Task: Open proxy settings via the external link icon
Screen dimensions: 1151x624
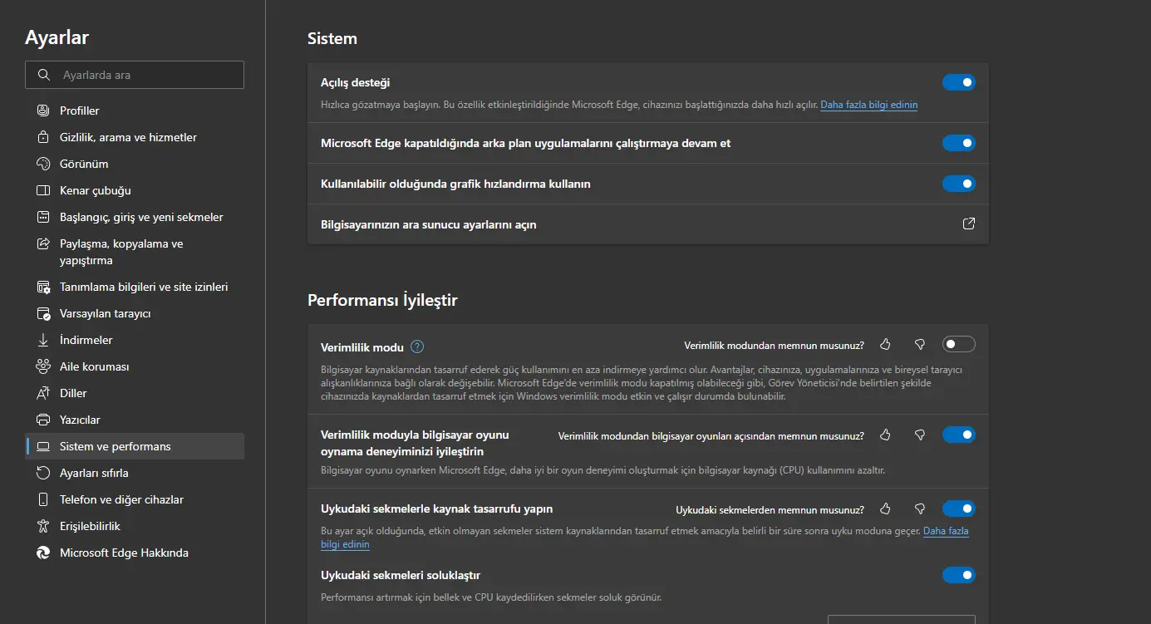Action: coord(968,224)
